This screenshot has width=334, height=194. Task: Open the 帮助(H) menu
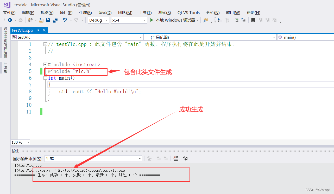253,12
